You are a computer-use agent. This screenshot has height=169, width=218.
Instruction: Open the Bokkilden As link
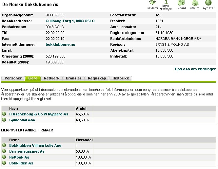[21, 163]
